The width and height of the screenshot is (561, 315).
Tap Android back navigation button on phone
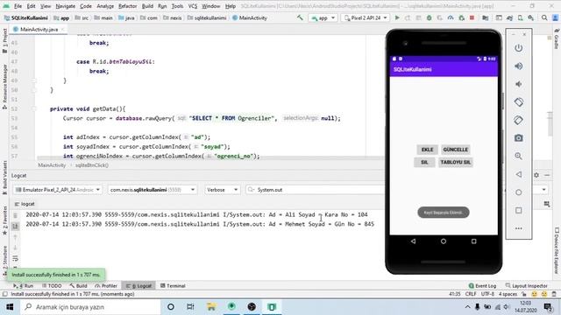tap(413, 241)
